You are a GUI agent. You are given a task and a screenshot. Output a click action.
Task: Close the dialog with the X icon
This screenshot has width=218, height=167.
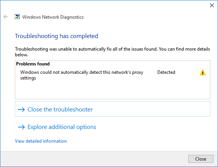212,5
